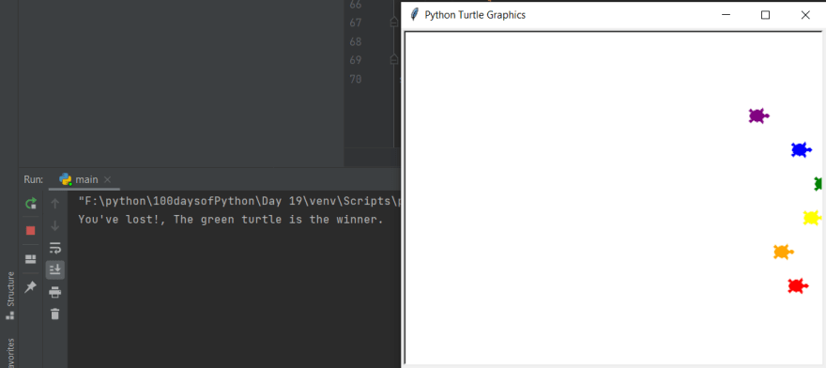Clear console output with trash icon

click(x=54, y=314)
